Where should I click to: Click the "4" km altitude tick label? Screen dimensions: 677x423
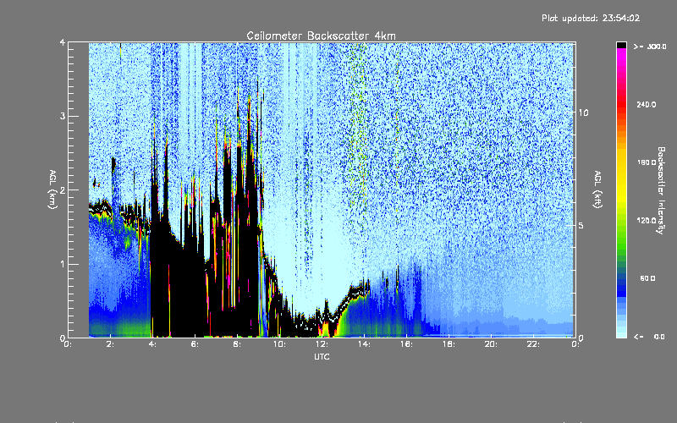(x=63, y=42)
